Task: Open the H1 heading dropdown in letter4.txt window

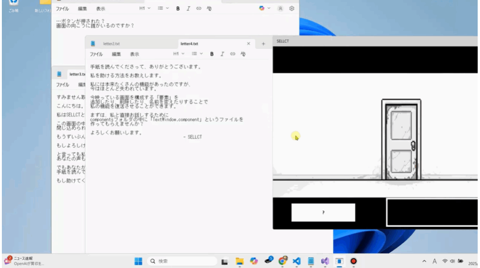Action: 178,54
